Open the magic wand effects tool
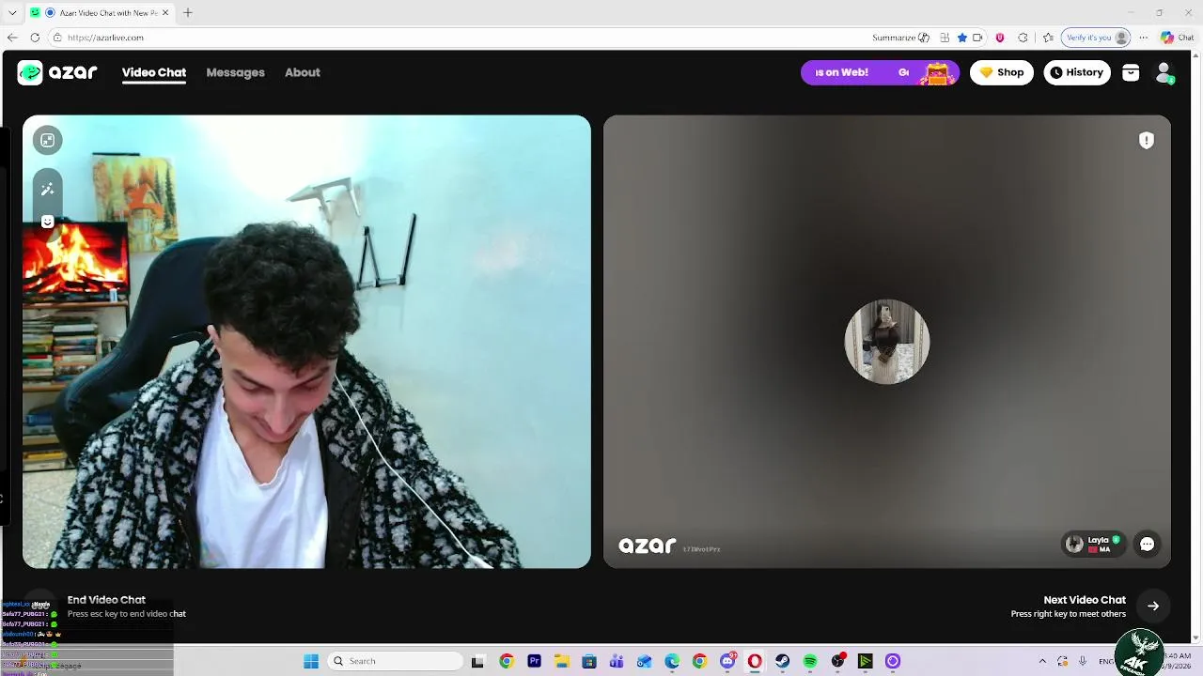The height and width of the screenshot is (676, 1203). 47,189
